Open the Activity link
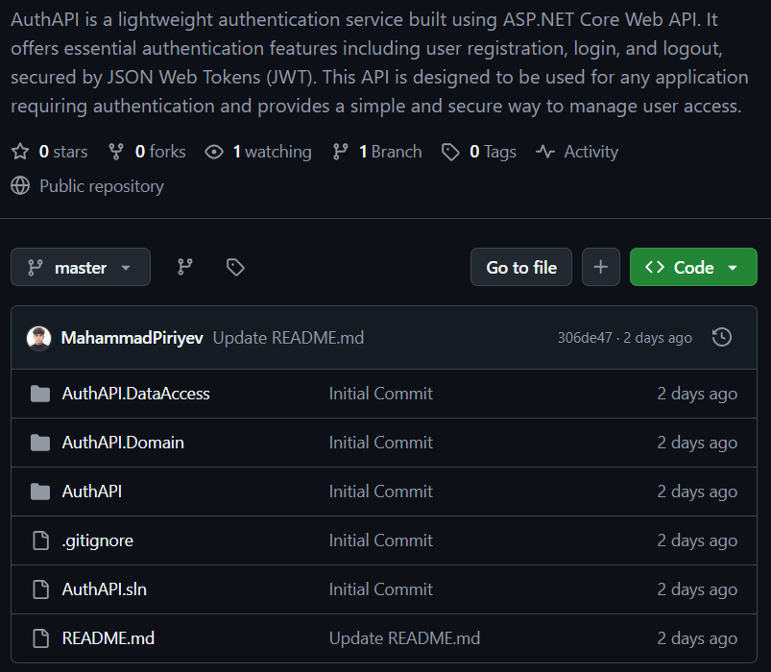771x672 pixels. tap(590, 152)
